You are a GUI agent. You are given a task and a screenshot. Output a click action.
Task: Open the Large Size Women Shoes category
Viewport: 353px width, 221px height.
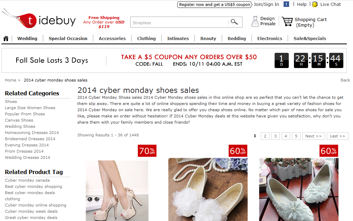click(30, 108)
